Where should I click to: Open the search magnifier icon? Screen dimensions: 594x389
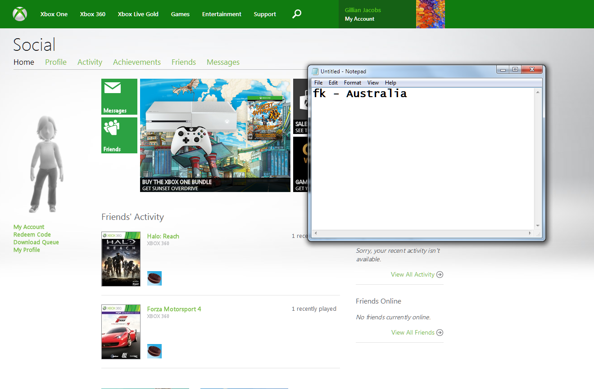point(296,14)
